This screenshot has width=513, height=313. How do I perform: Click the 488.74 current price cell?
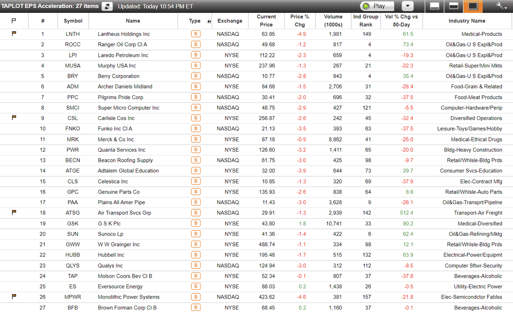[x=267, y=245]
